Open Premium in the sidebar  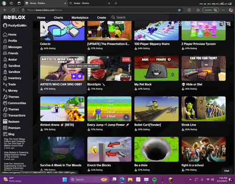[x=12, y=128]
